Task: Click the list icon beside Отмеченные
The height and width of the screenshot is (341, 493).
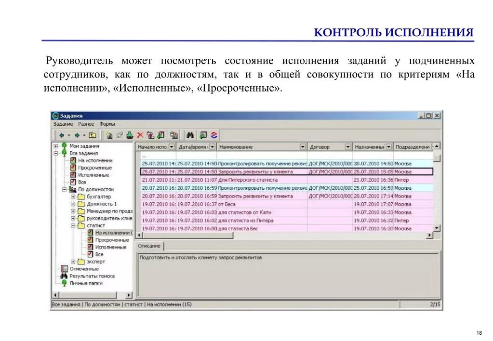Action: tap(64, 269)
